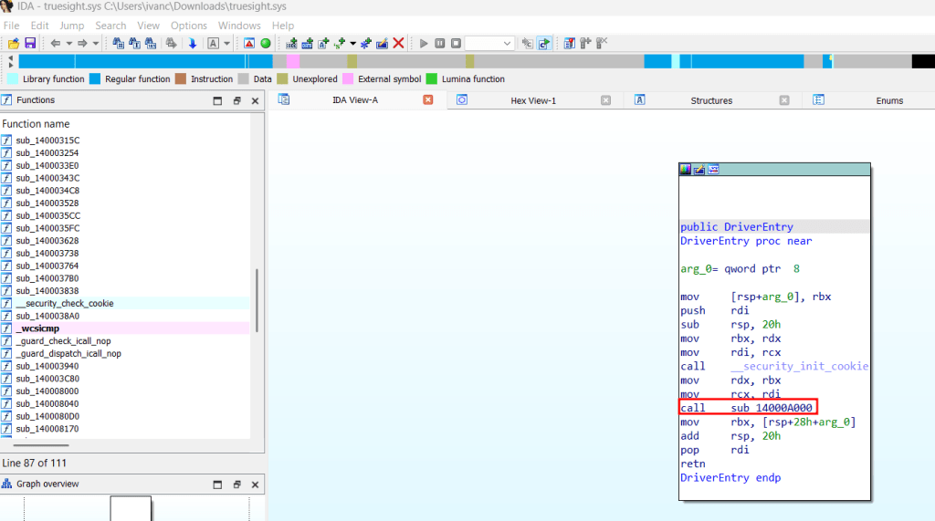The height and width of the screenshot is (521, 935).
Task: Expand the forward navigation history dropdown arrow
Action: (x=95, y=43)
